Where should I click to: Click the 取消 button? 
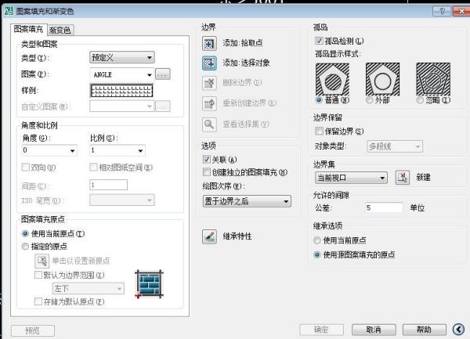point(374,330)
